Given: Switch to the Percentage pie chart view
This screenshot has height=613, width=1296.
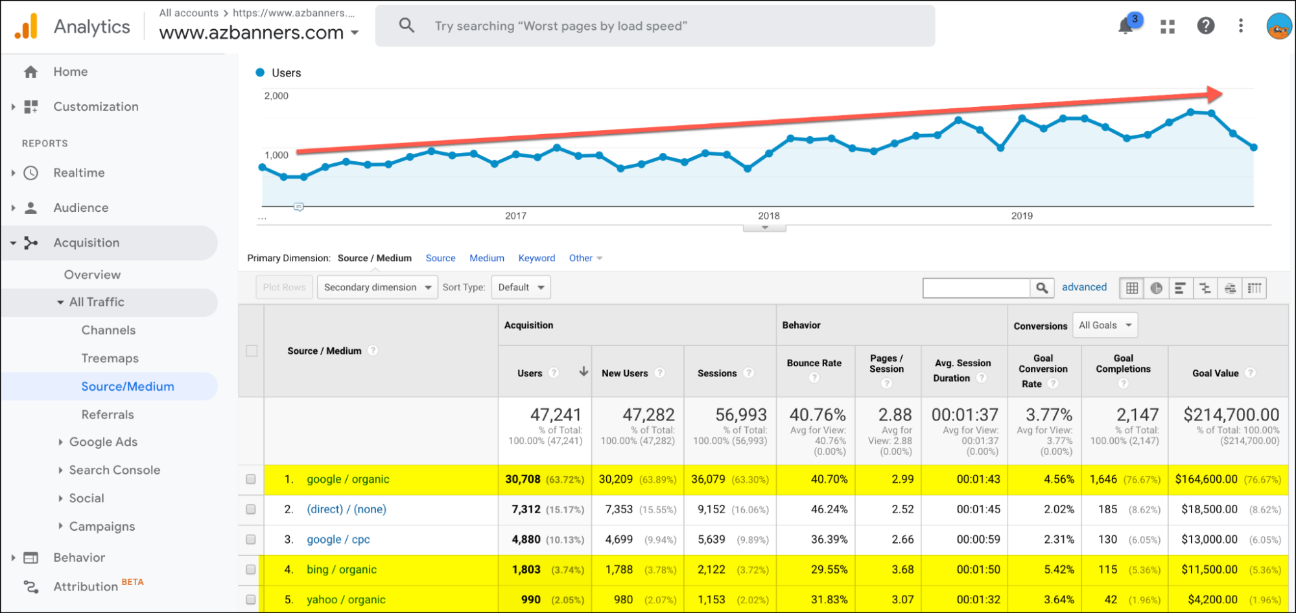Looking at the screenshot, I should (x=1156, y=288).
